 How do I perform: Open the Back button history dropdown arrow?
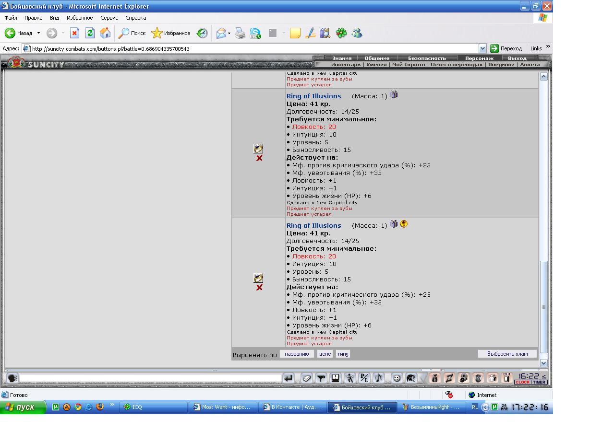pos(39,33)
